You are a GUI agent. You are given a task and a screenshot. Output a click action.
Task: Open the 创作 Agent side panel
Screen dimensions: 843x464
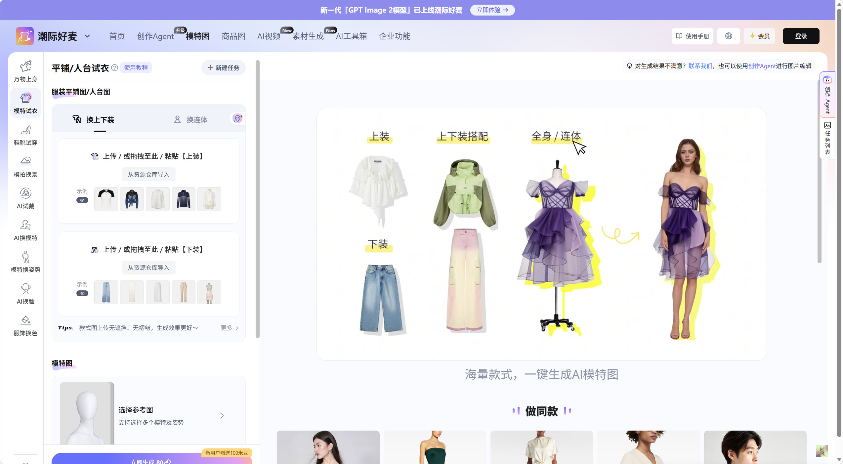(x=827, y=95)
